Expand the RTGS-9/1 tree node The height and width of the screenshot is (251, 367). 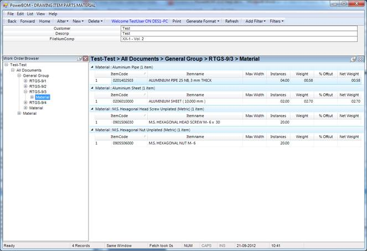point(25,81)
